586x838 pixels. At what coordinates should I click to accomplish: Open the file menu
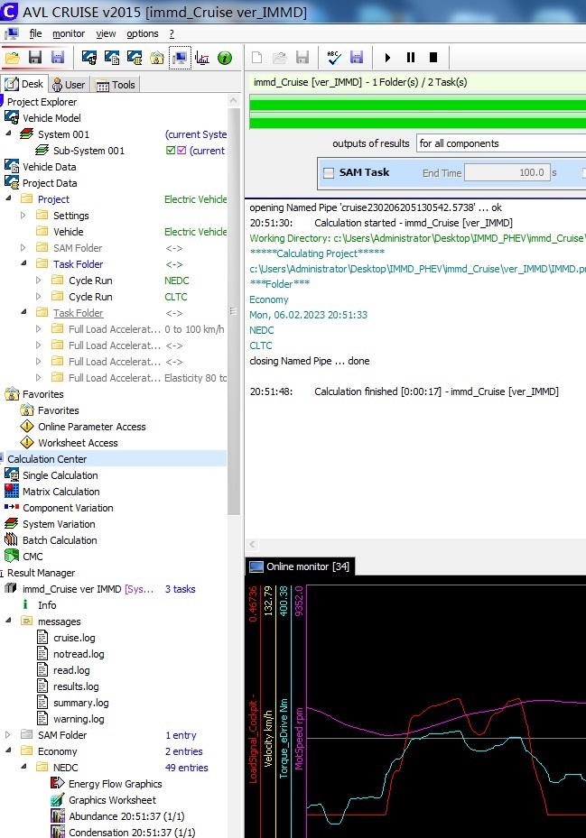coord(35,33)
